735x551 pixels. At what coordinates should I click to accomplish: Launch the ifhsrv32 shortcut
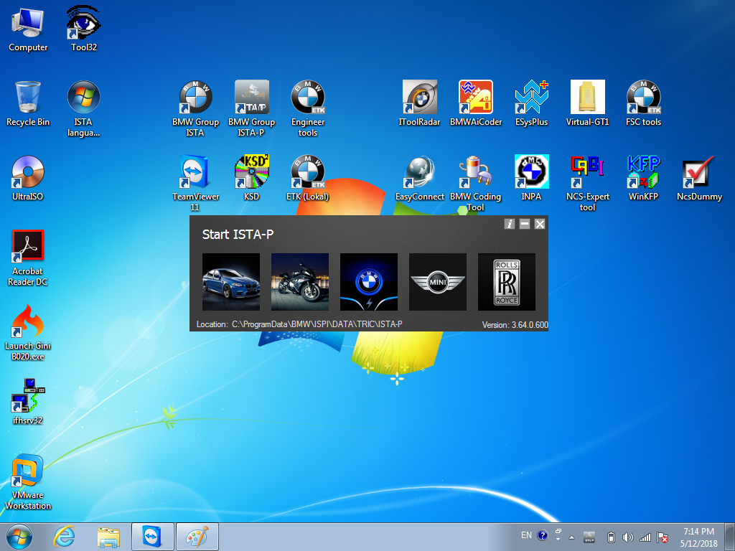pos(28,402)
